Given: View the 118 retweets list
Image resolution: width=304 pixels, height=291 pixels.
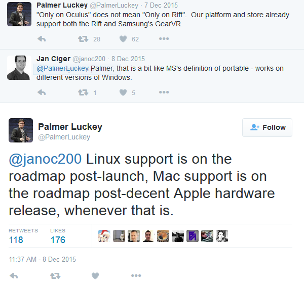Looking at the screenshot, I should click(x=16, y=239).
